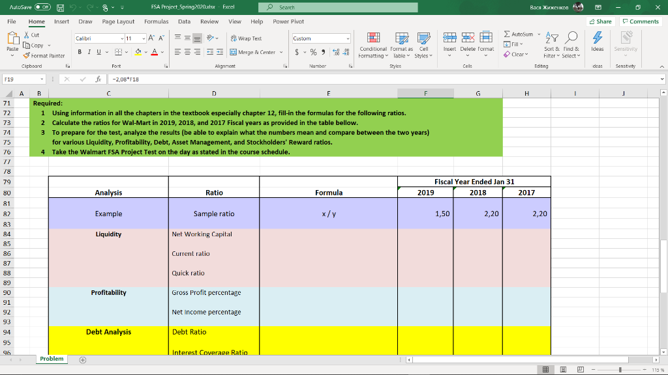Click the user account name
The image size is (668, 375).
click(549, 7)
